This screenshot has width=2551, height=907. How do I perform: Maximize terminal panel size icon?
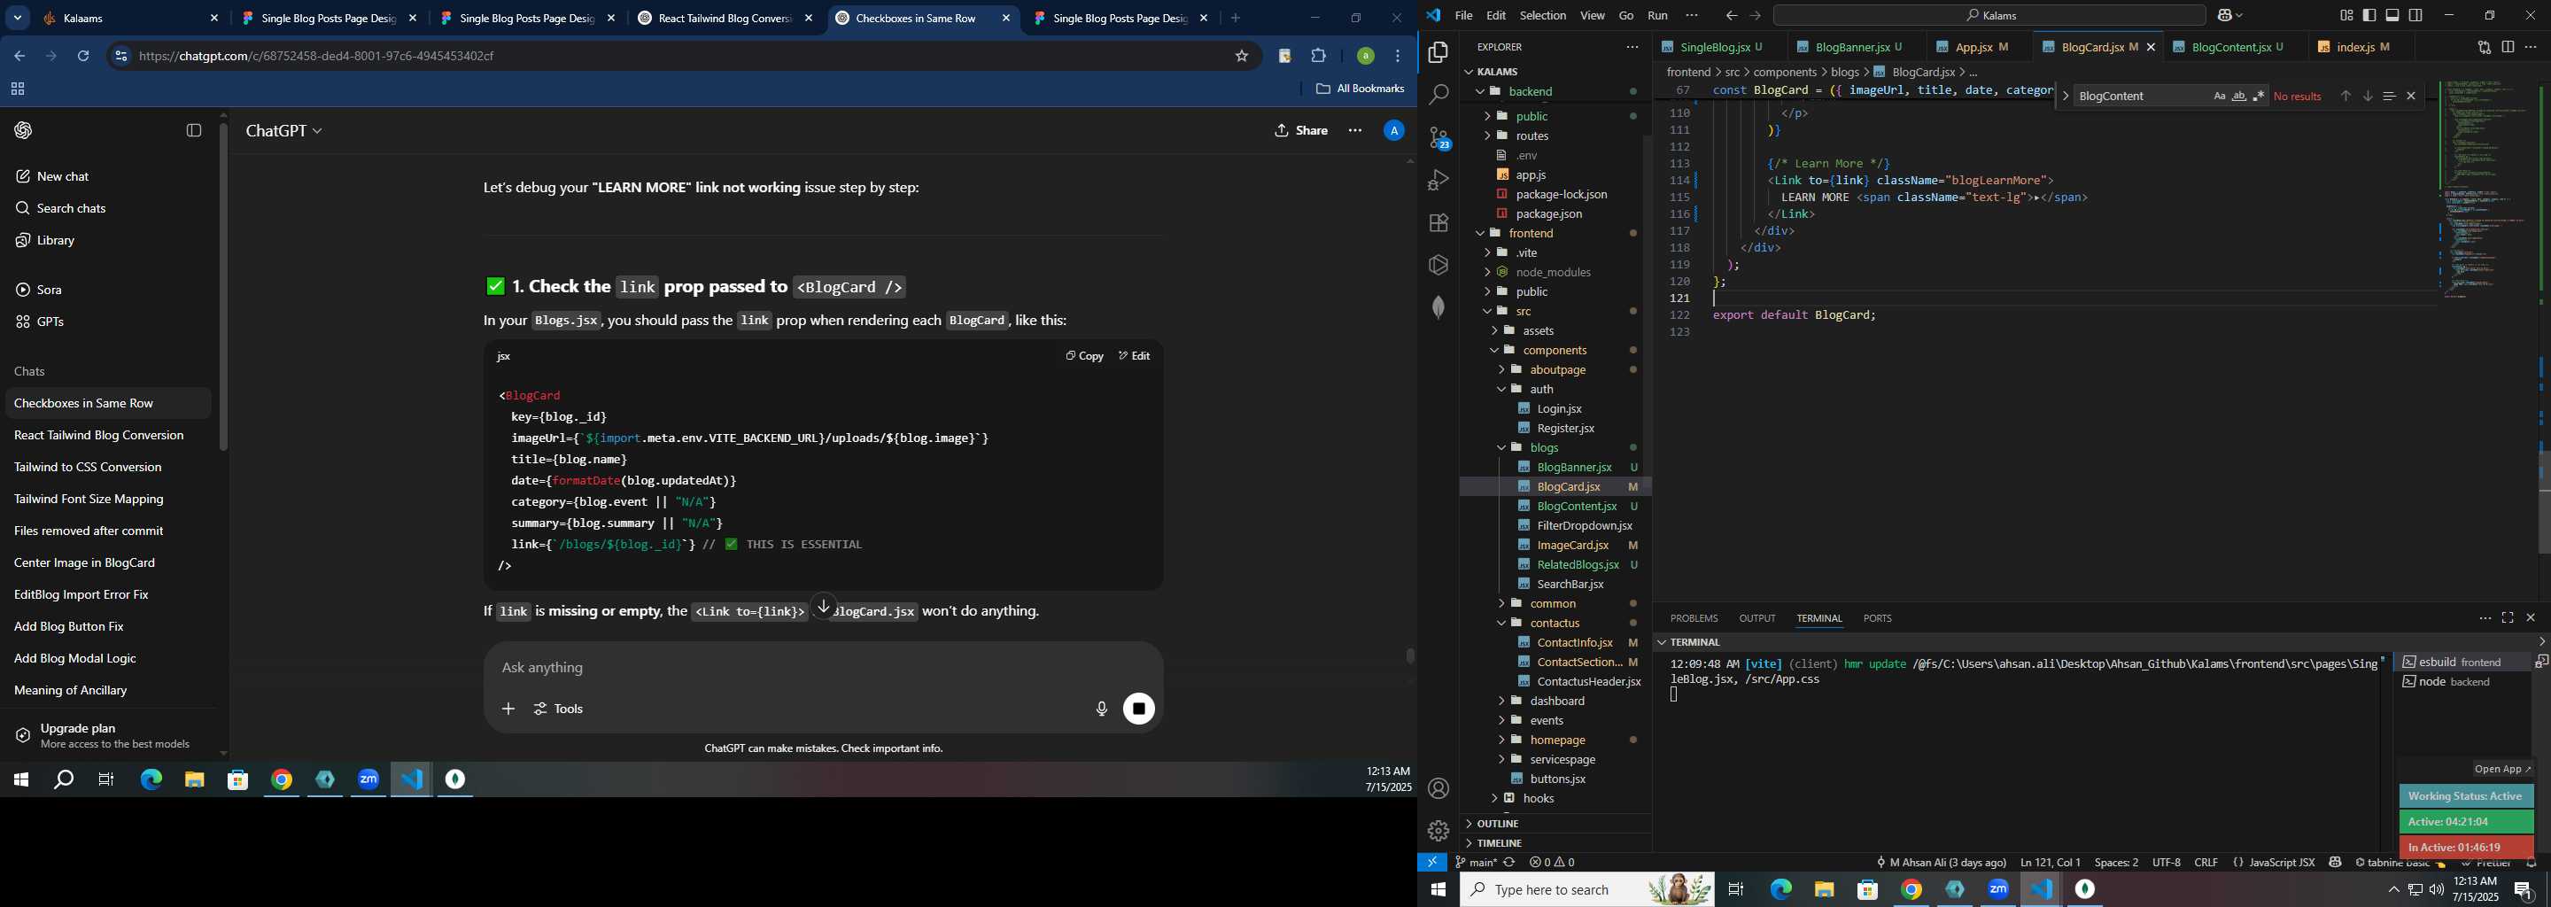[x=2508, y=618]
